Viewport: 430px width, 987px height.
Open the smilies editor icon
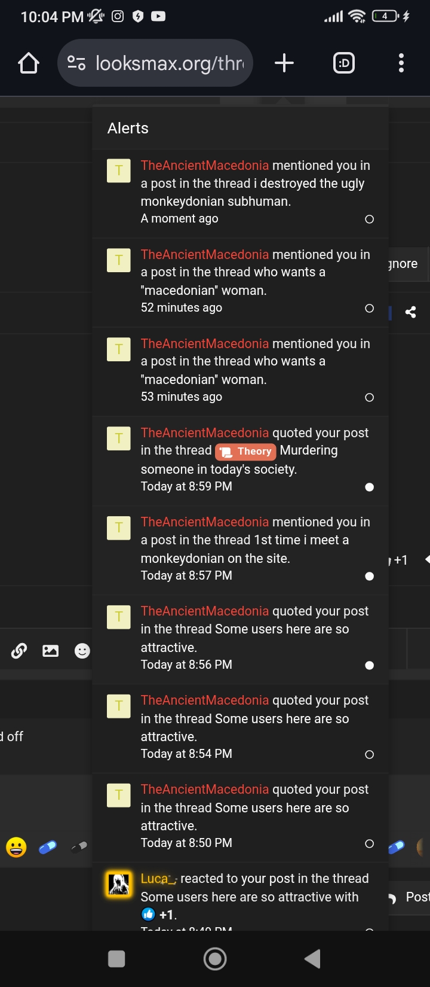pyautogui.click(x=82, y=651)
